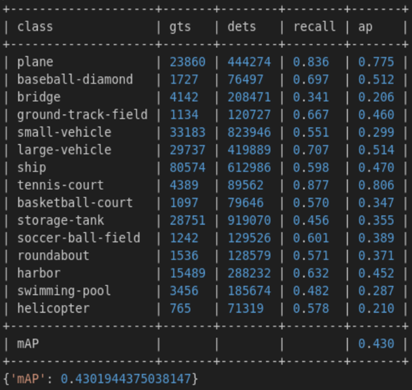Click the mAP summary value 0.430
Screen dimensions: 412x390
coord(376,344)
